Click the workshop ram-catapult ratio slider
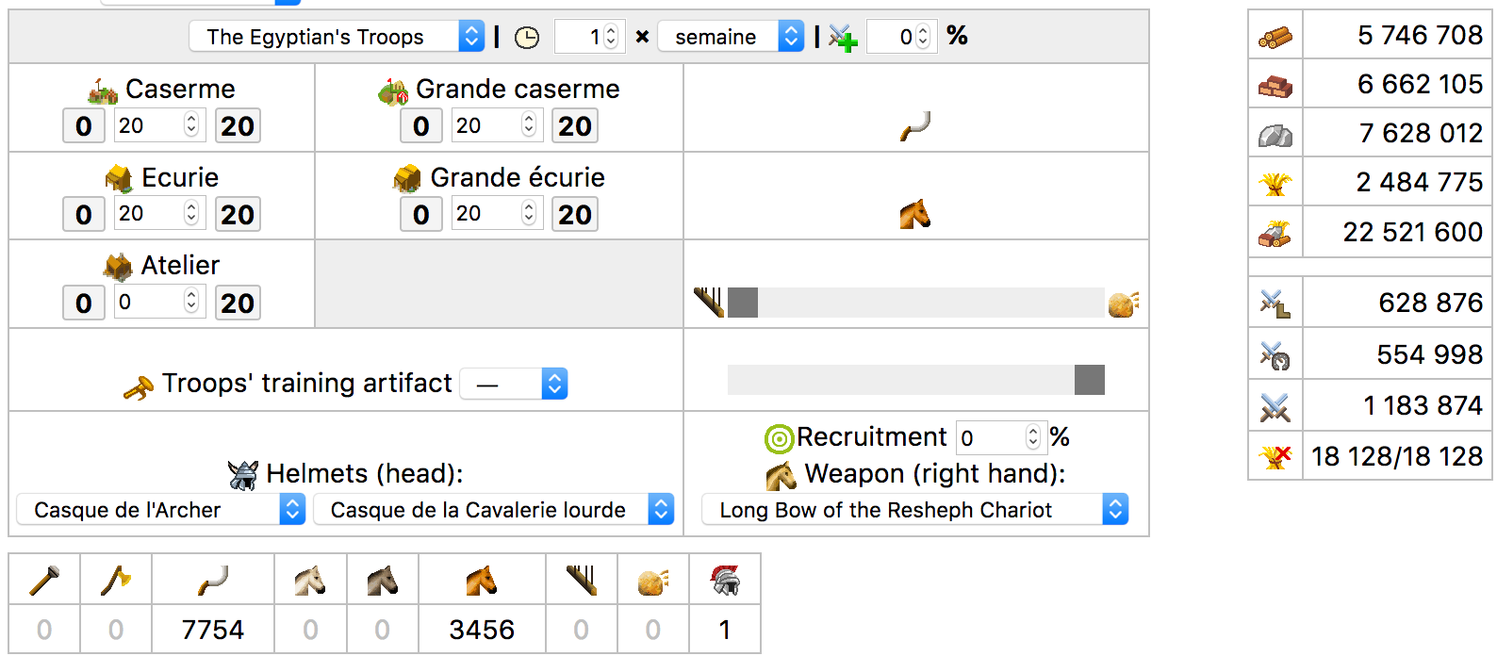The height and width of the screenshot is (656, 1497). tap(916, 303)
